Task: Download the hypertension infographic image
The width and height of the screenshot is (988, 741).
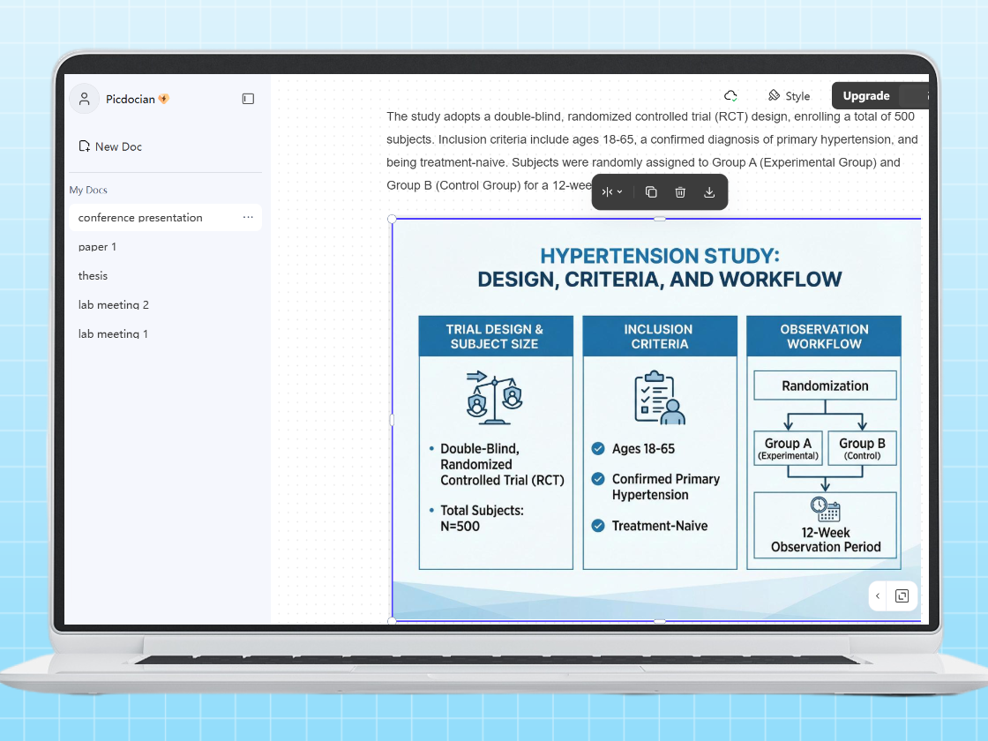Action: coord(709,191)
